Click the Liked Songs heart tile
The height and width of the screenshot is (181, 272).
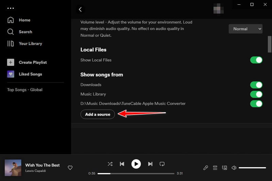coord(11,74)
